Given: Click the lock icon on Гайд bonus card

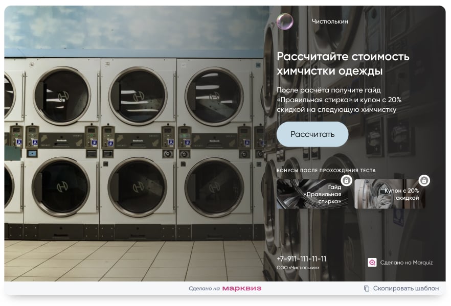Looking at the screenshot, I should tap(346, 180).
